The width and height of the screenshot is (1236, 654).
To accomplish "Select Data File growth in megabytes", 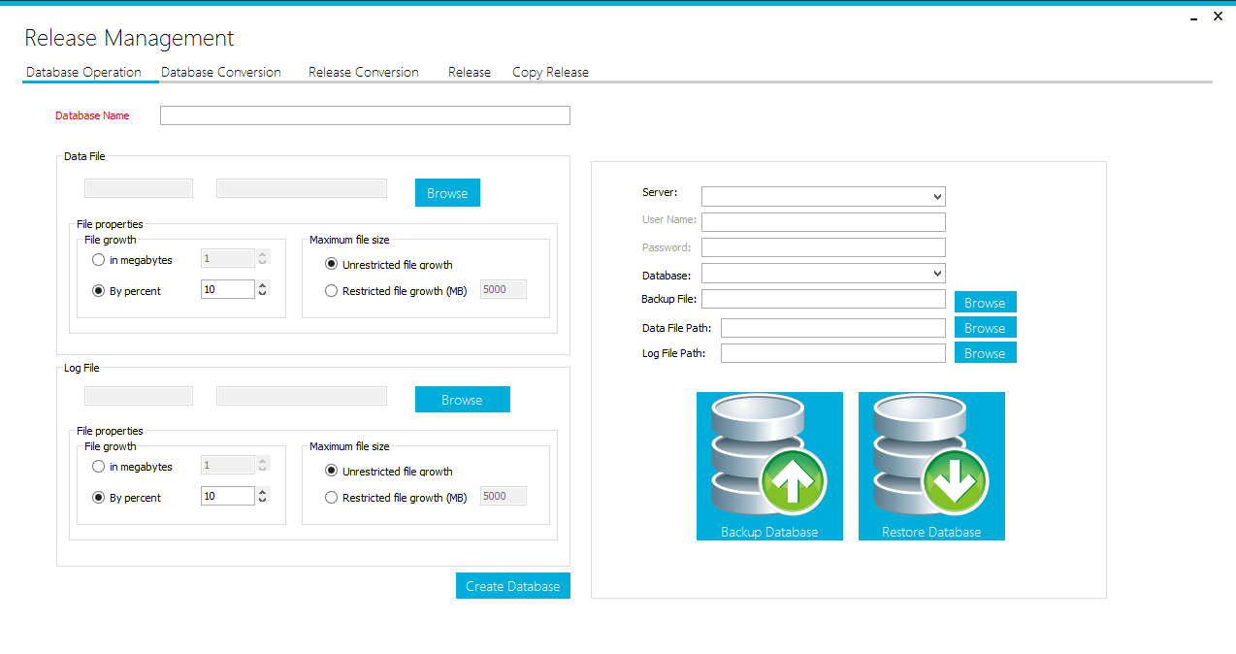I will point(98,260).
